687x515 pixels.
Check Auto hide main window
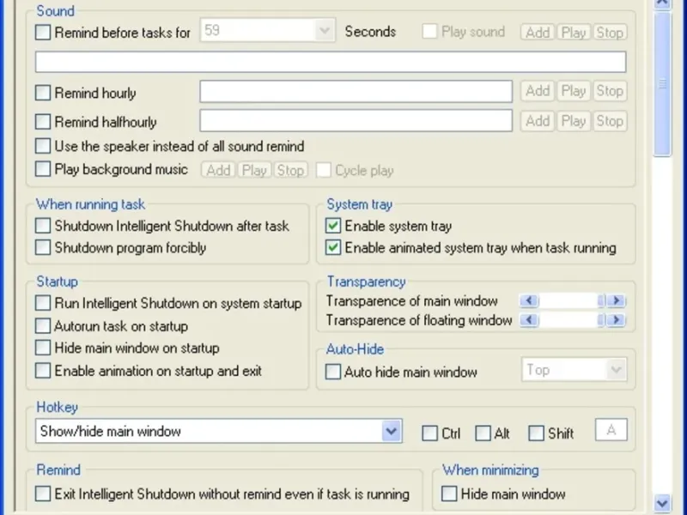click(333, 372)
